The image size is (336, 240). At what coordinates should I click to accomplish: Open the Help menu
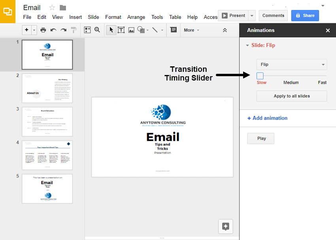pos(192,17)
